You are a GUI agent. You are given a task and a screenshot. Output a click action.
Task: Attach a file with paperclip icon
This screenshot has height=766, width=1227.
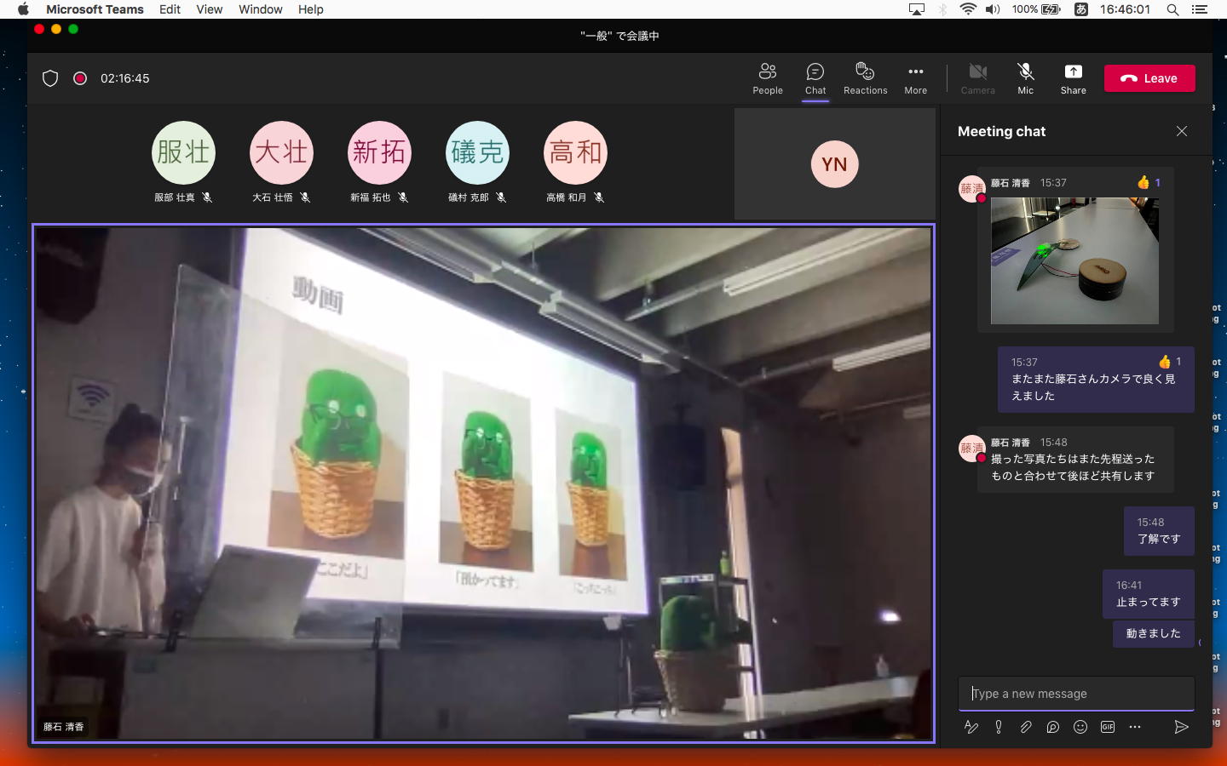click(1026, 727)
